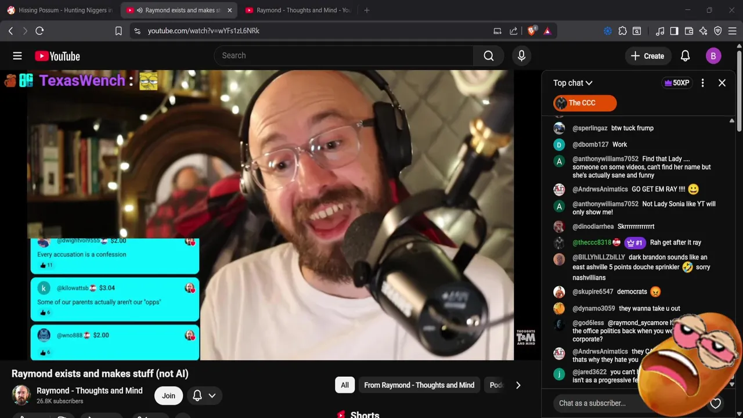This screenshot has height=418, width=743.
Task: Open the Brave Wallet icon
Action: (689, 31)
